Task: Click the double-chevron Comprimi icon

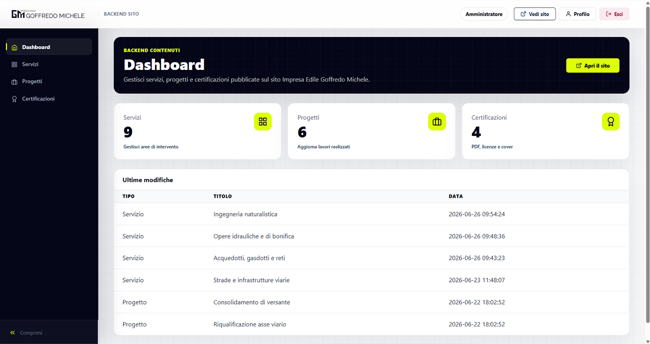Action: pyautogui.click(x=13, y=333)
